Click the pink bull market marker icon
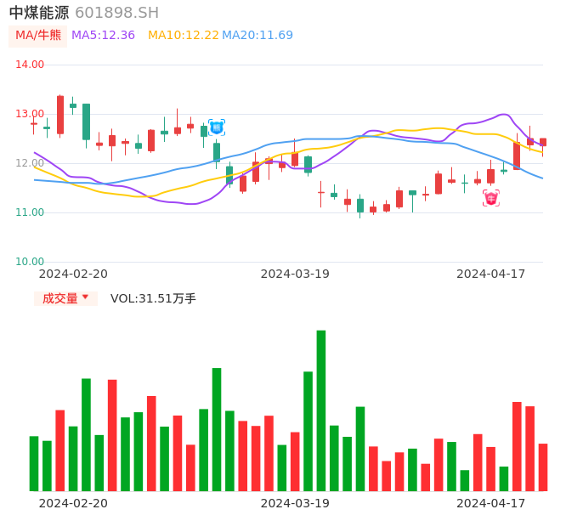This screenshot has width=583, height=515. 491,198
